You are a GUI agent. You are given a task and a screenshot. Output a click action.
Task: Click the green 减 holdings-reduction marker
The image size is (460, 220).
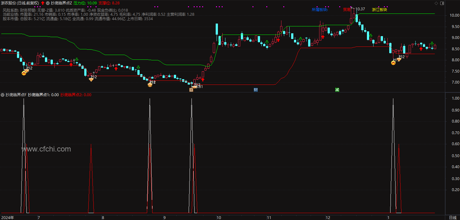337,90
